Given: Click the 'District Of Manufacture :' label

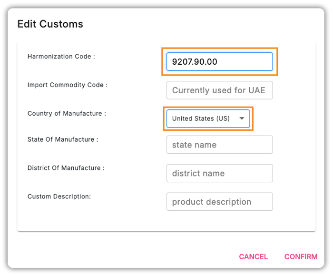Looking at the screenshot, I should click(x=66, y=168).
